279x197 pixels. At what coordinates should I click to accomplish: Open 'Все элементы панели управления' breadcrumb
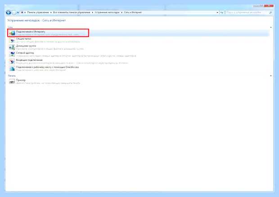tap(72, 13)
